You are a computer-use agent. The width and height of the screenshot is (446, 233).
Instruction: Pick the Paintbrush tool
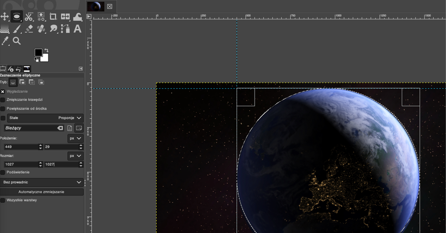[x=17, y=29]
